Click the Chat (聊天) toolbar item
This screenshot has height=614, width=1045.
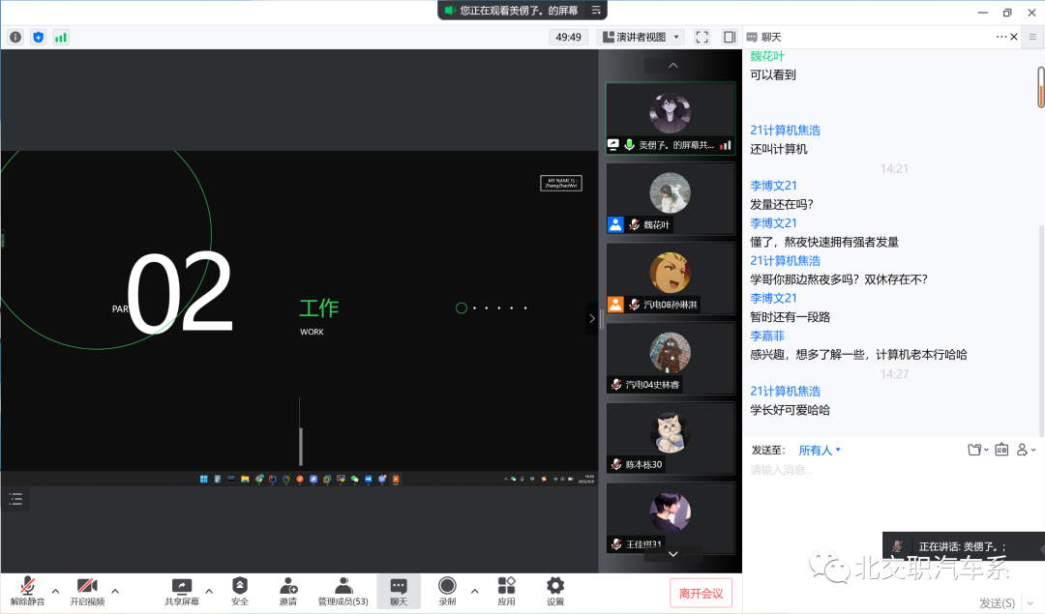(399, 590)
